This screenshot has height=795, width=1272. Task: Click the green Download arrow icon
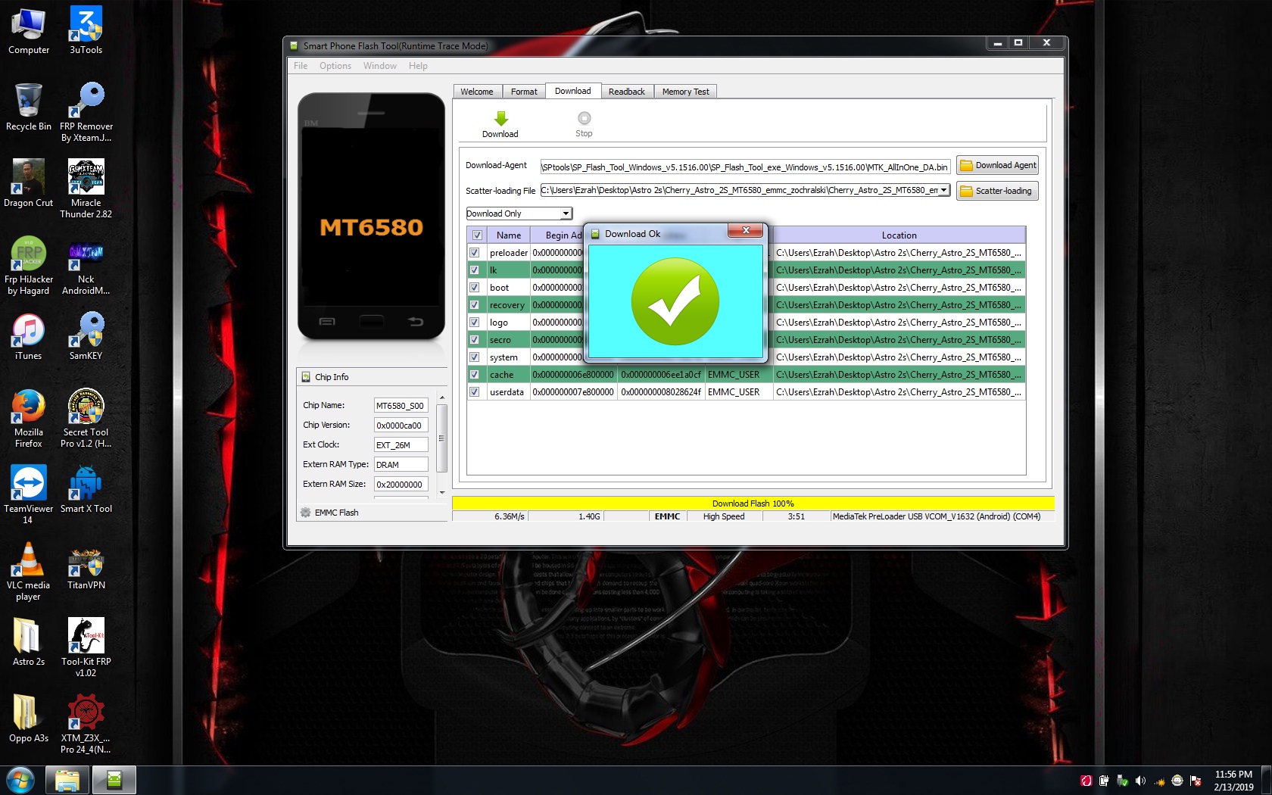[x=500, y=118]
